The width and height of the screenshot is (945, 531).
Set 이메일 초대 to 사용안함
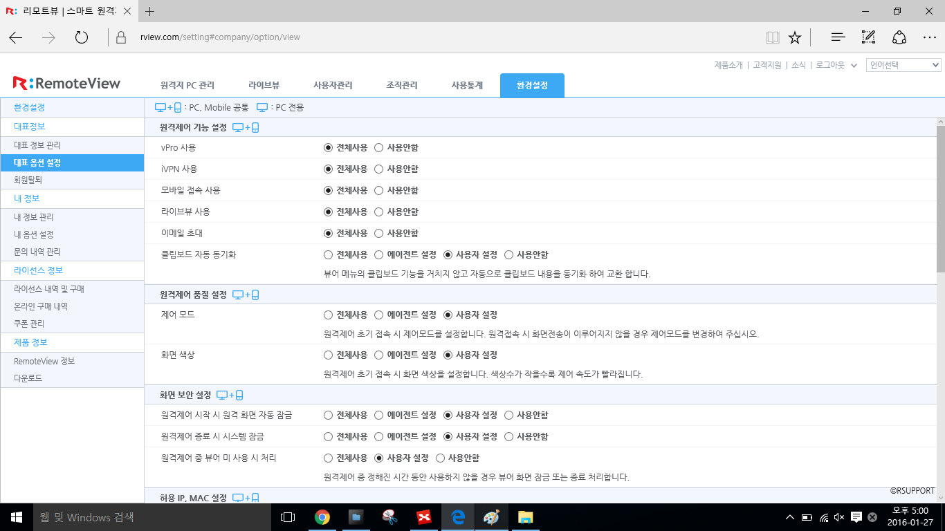tap(378, 233)
